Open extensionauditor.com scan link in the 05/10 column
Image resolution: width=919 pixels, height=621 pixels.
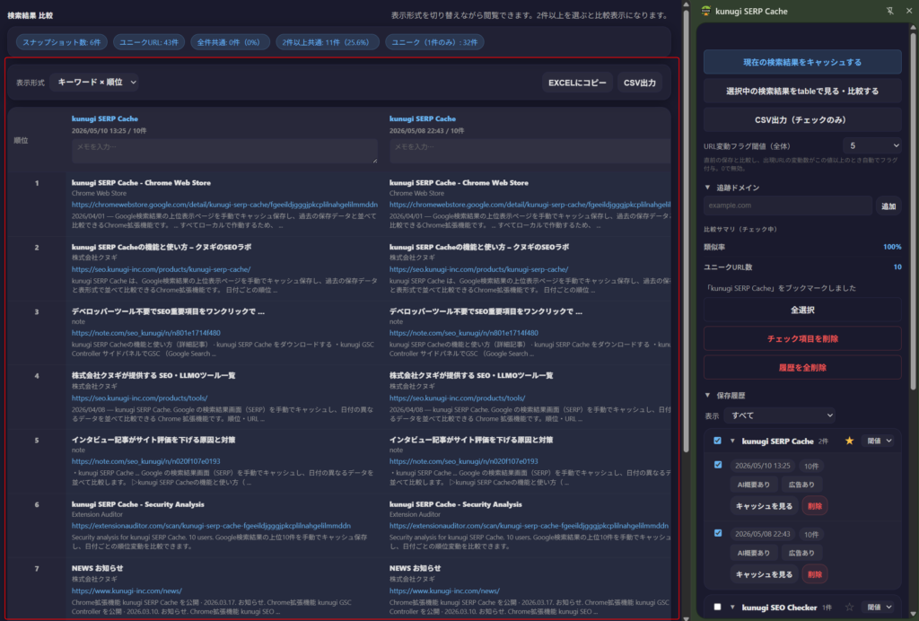pyautogui.click(x=211, y=526)
